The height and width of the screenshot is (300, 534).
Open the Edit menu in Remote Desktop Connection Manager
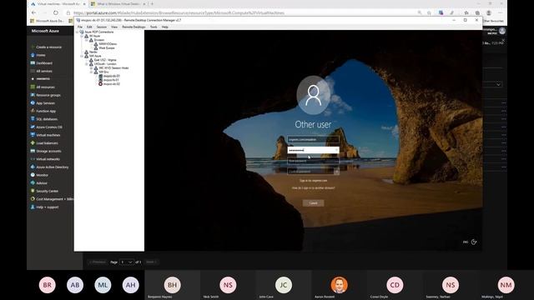click(x=89, y=27)
